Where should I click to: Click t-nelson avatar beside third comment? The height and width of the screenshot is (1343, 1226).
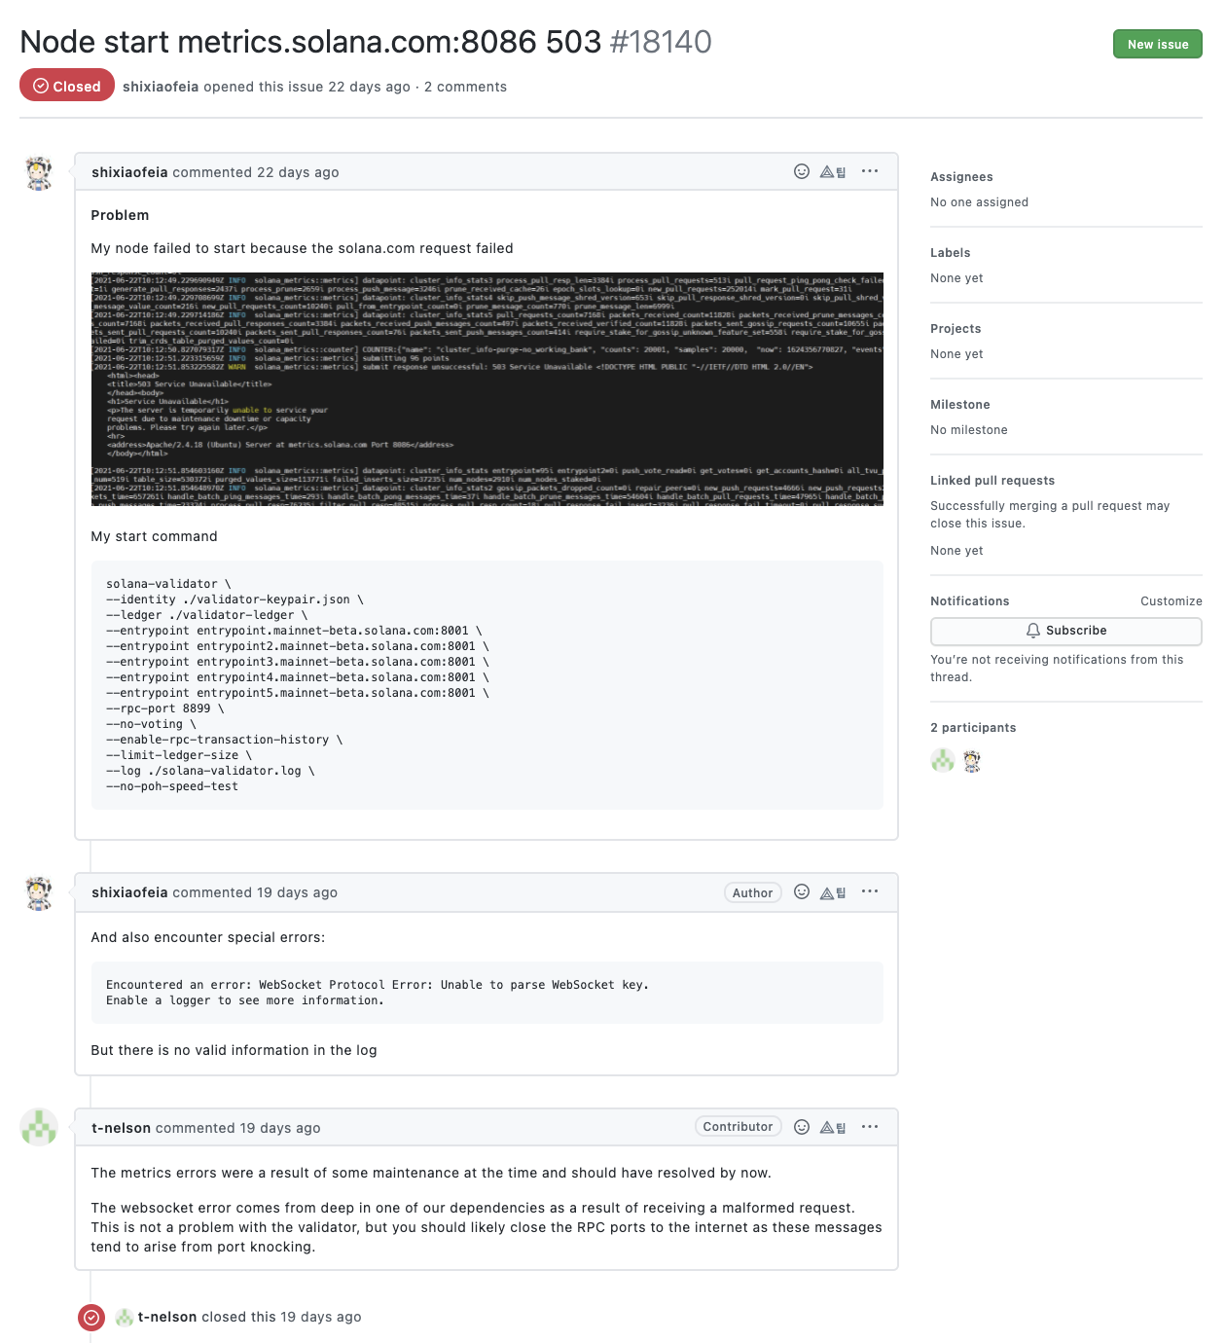click(39, 1127)
